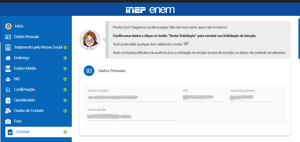The height and width of the screenshot is (142, 300).
Task: Go to Tratamento pelo Nome Social section
Action: (38, 47)
